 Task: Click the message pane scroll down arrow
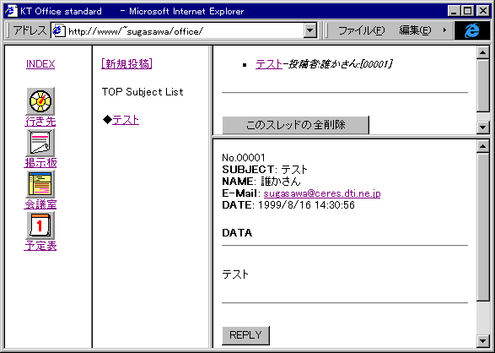click(x=482, y=340)
